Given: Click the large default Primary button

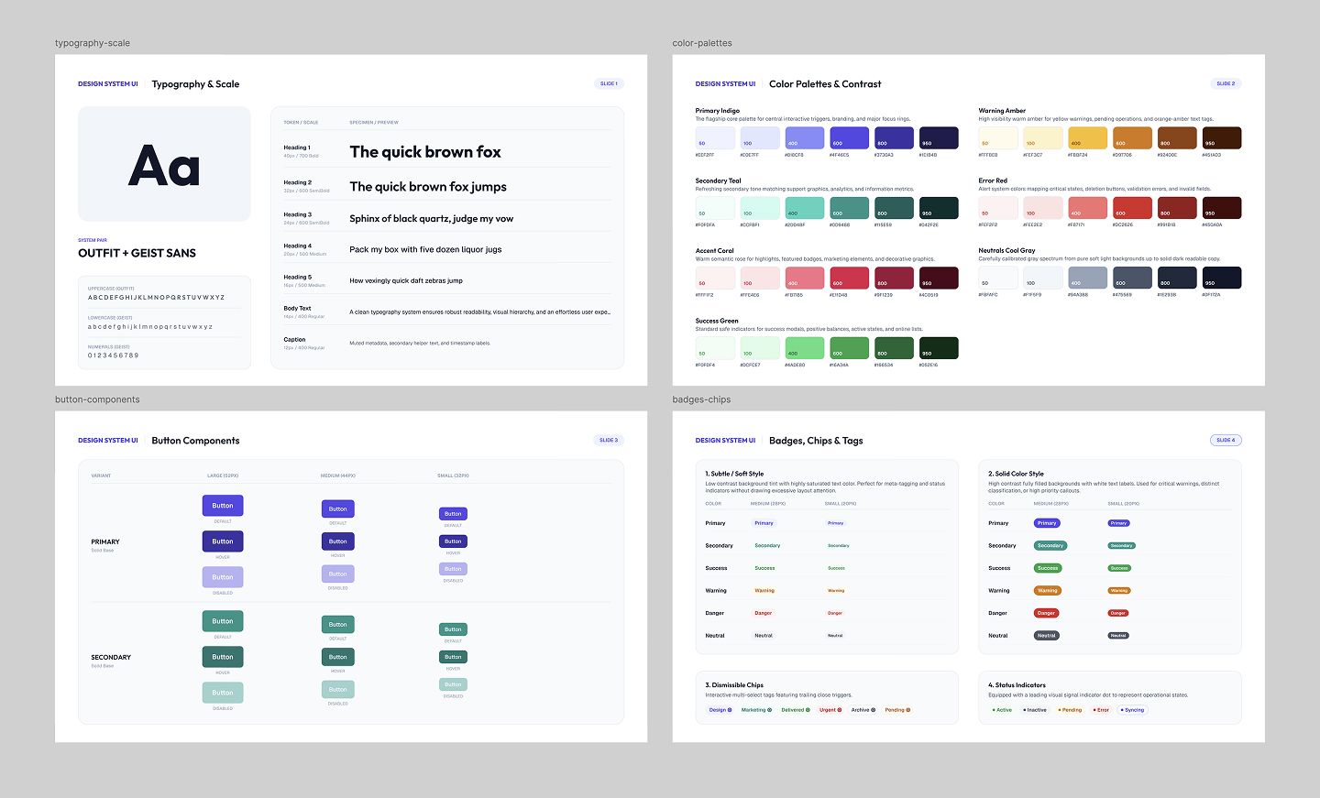Looking at the screenshot, I should coord(223,506).
